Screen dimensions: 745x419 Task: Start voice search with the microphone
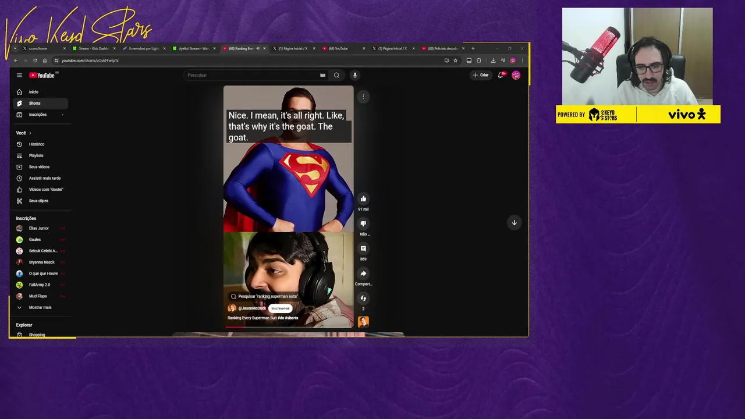pyautogui.click(x=354, y=75)
